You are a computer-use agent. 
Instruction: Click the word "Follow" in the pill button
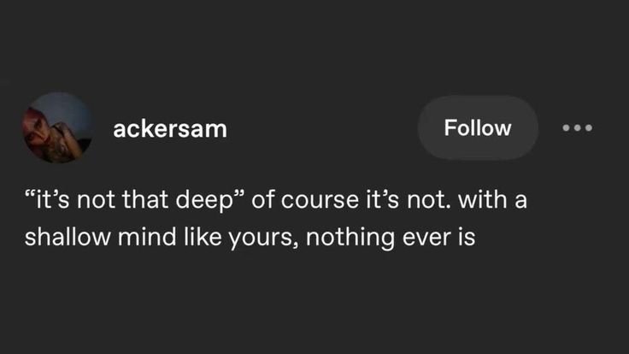(478, 128)
